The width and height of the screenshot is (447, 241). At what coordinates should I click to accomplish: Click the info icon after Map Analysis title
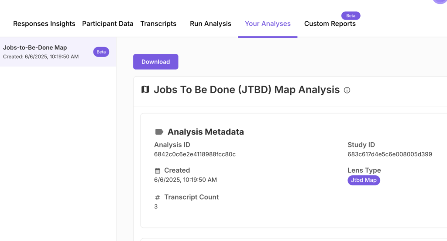(x=347, y=90)
